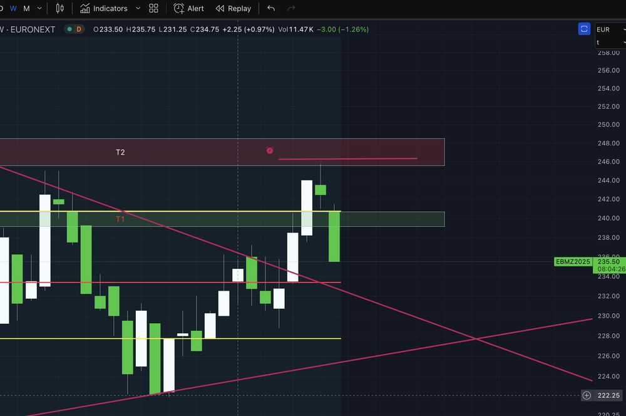Viewport: 626px width, 416px height.
Task: Select the short pink line inside T2 zone
Action: click(347, 159)
